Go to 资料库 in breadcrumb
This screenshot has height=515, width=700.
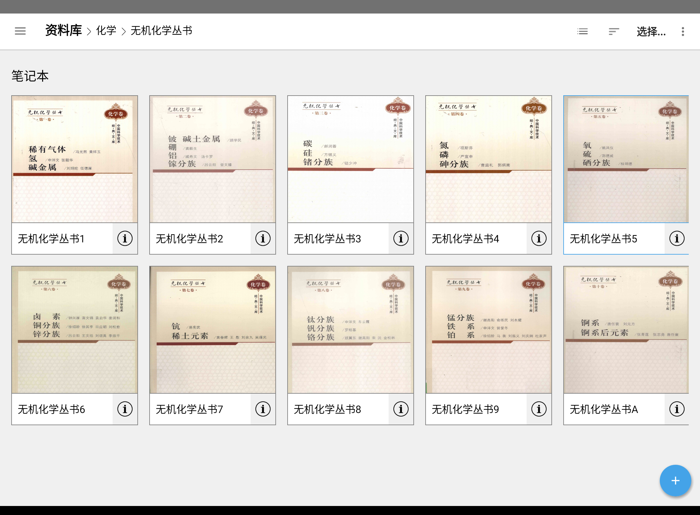tap(63, 31)
